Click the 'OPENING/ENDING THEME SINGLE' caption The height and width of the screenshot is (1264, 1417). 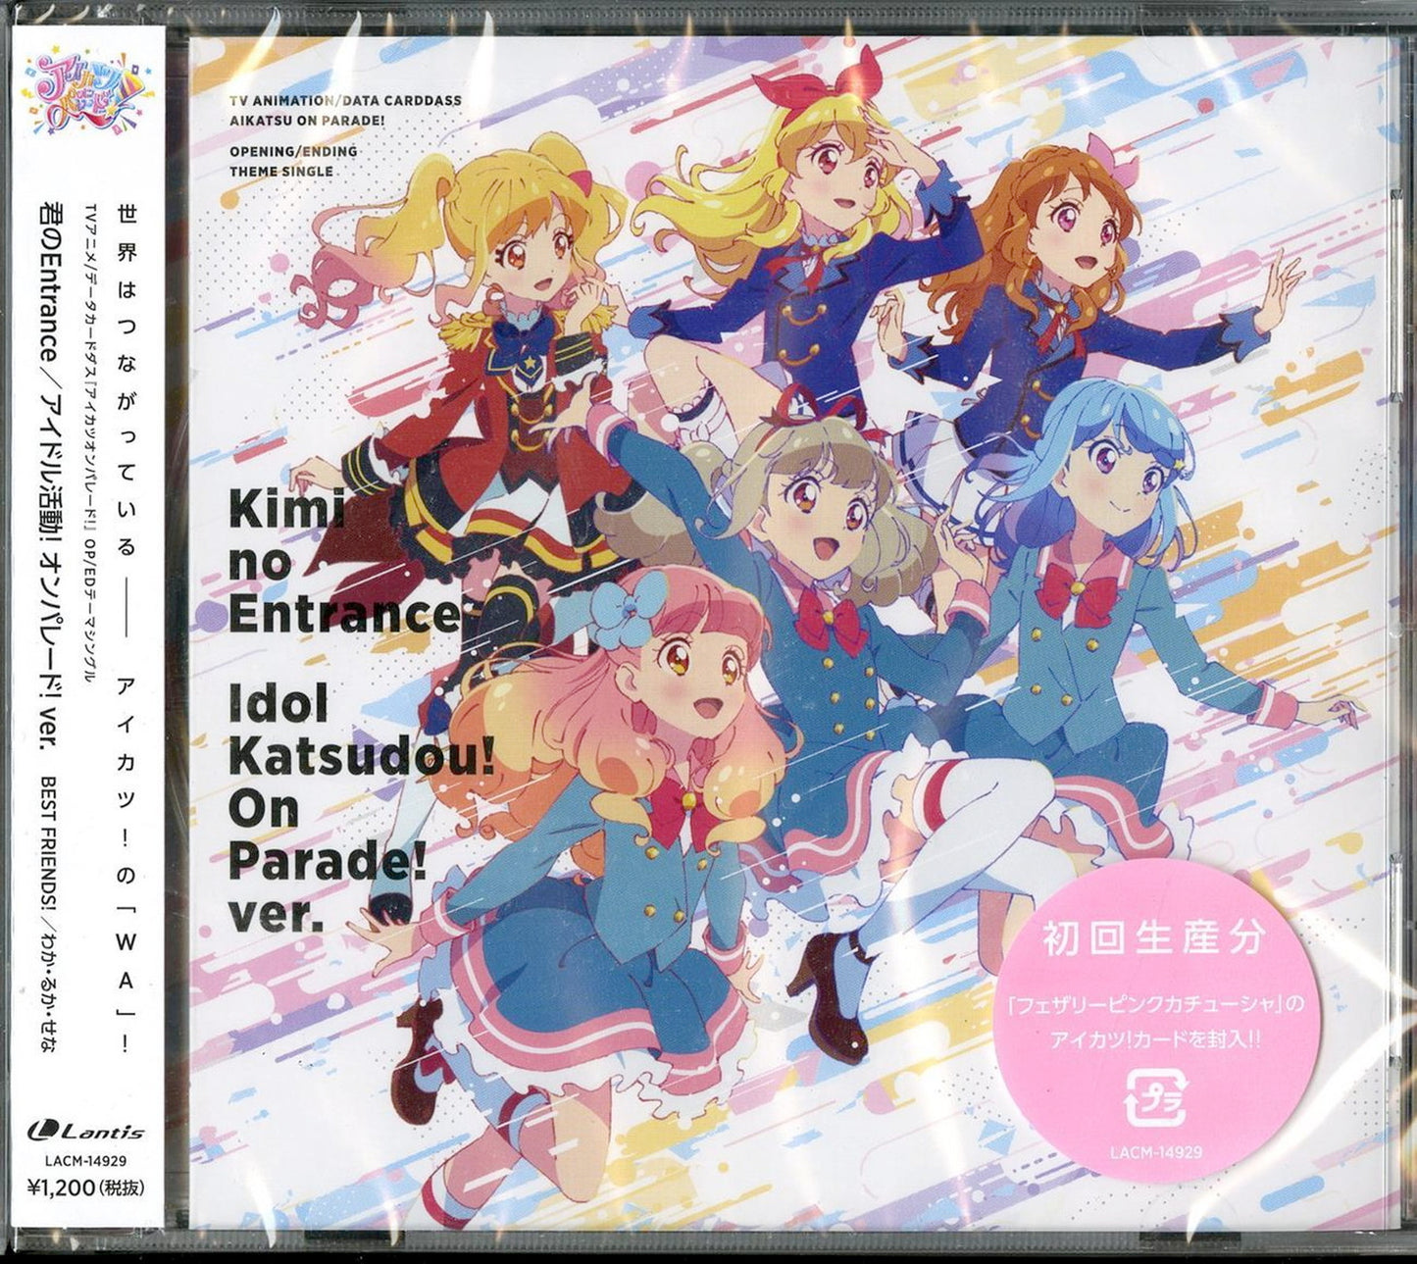292,161
